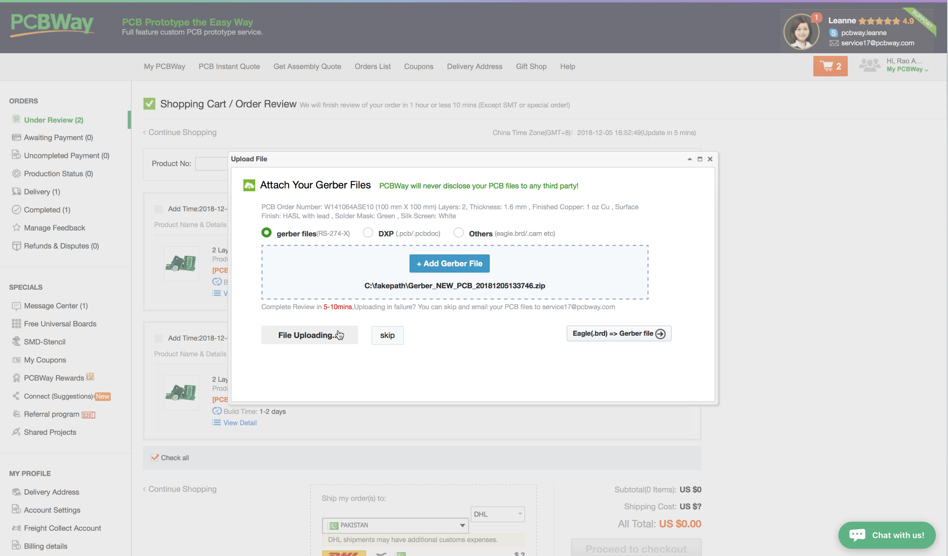Click the Proceed to checkout button

636,548
